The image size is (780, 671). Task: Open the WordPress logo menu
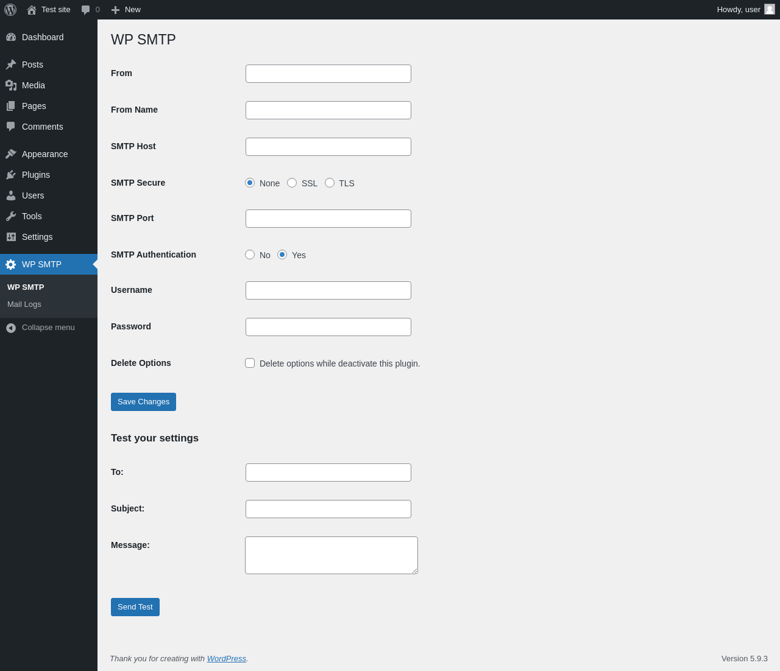10,10
